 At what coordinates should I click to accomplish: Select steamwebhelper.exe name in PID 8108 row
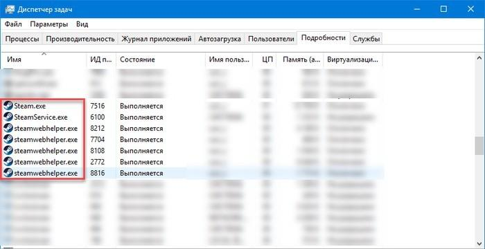point(46,151)
